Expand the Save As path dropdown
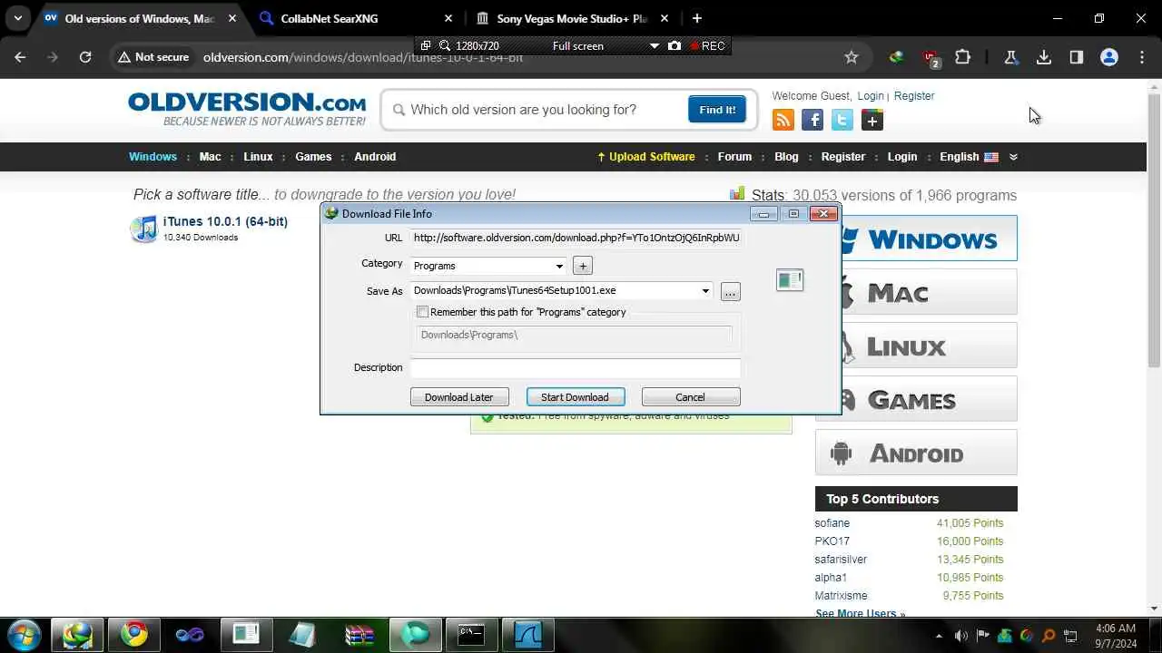1162x653 pixels. [705, 291]
